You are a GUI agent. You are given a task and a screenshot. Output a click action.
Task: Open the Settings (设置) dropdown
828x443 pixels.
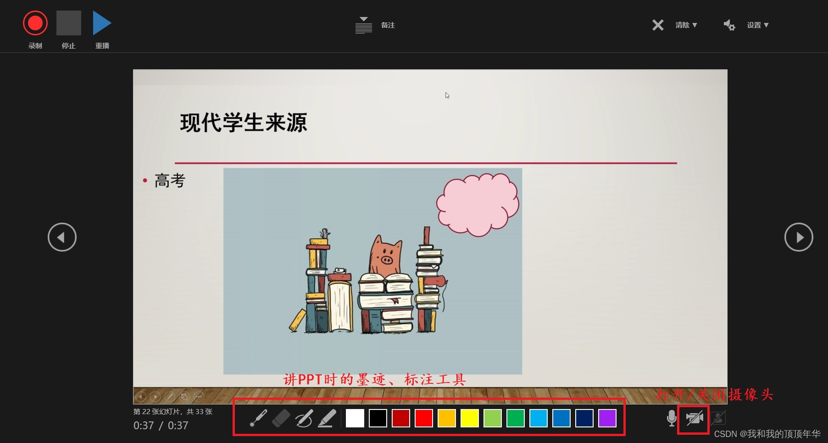pyautogui.click(x=758, y=25)
